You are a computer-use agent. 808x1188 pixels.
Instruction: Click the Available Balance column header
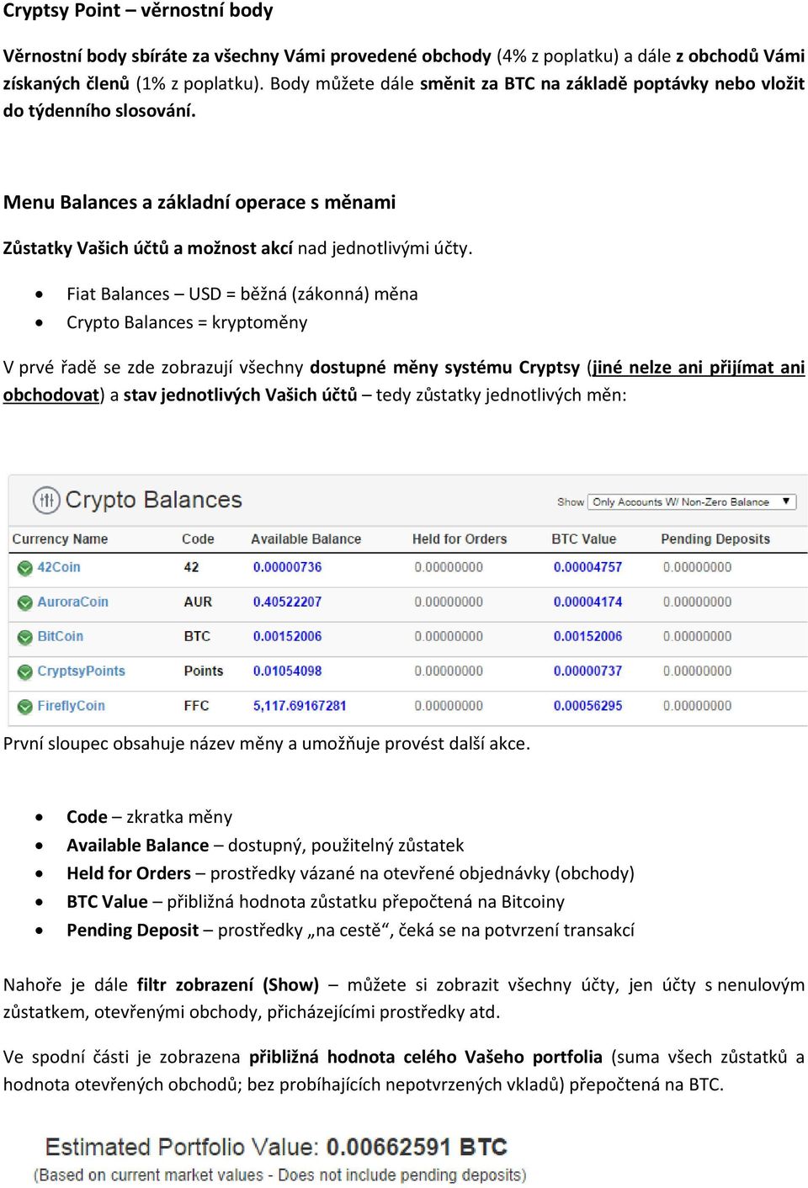pos(306,538)
